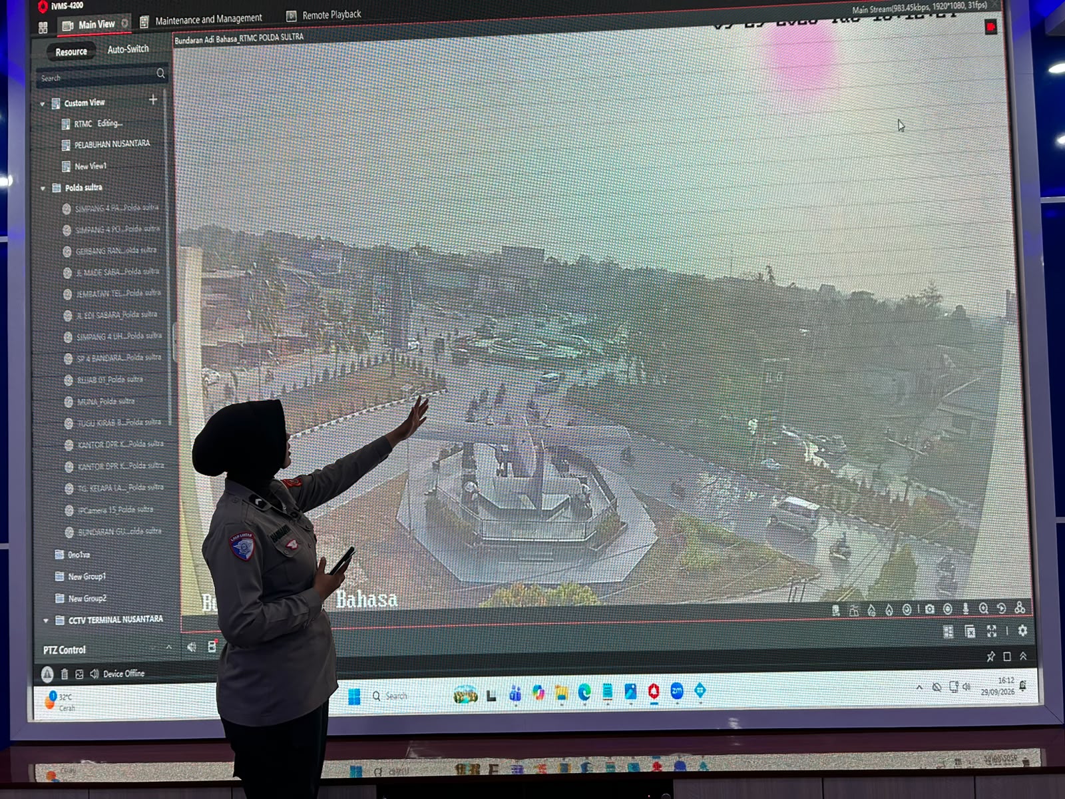Select the Resource button
Image resolution: width=1065 pixels, height=799 pixels.
click(71, 51)
